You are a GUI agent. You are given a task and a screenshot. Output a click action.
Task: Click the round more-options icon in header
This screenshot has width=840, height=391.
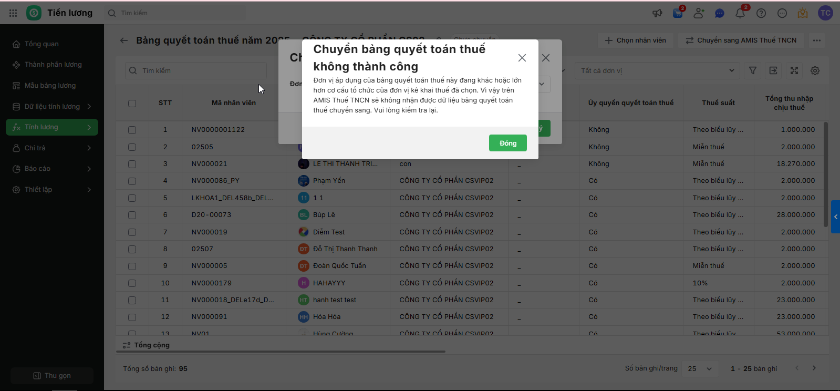pyautogui.click(x=782, y=13)
